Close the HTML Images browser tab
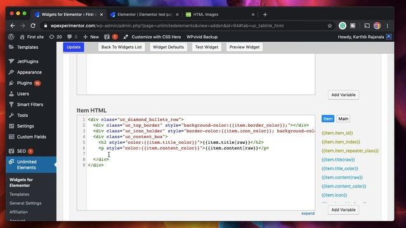The image size is (406, 228). 253,15
